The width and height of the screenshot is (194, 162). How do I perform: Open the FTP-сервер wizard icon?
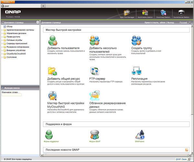95,71
